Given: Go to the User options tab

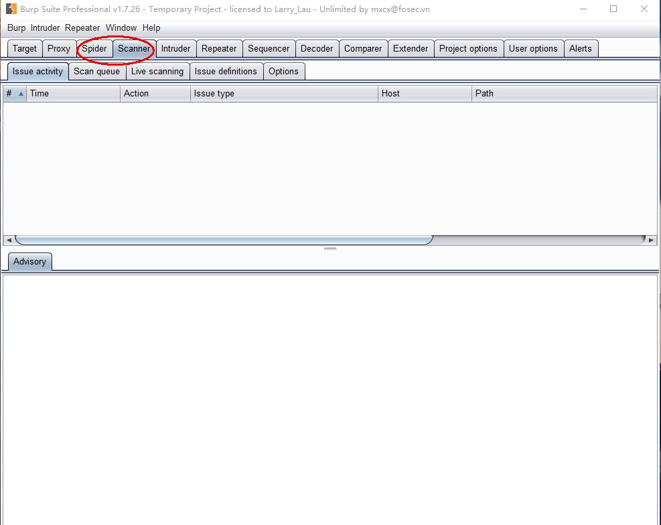Looking at the screenshot, I should (533, 48).
